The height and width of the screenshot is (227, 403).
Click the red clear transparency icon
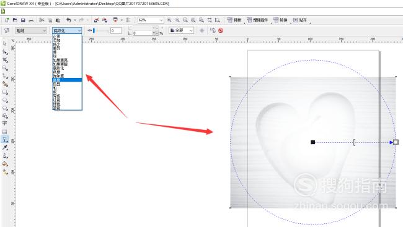[x=221, y=30]
